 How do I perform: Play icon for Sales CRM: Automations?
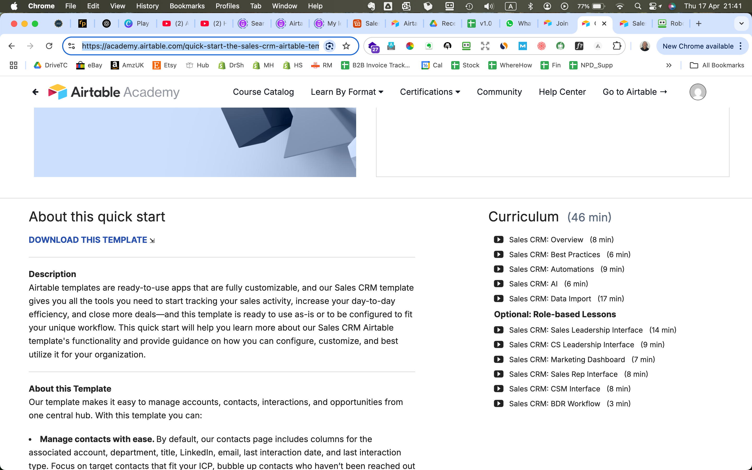pyautogui.click(x=499, y=269)
